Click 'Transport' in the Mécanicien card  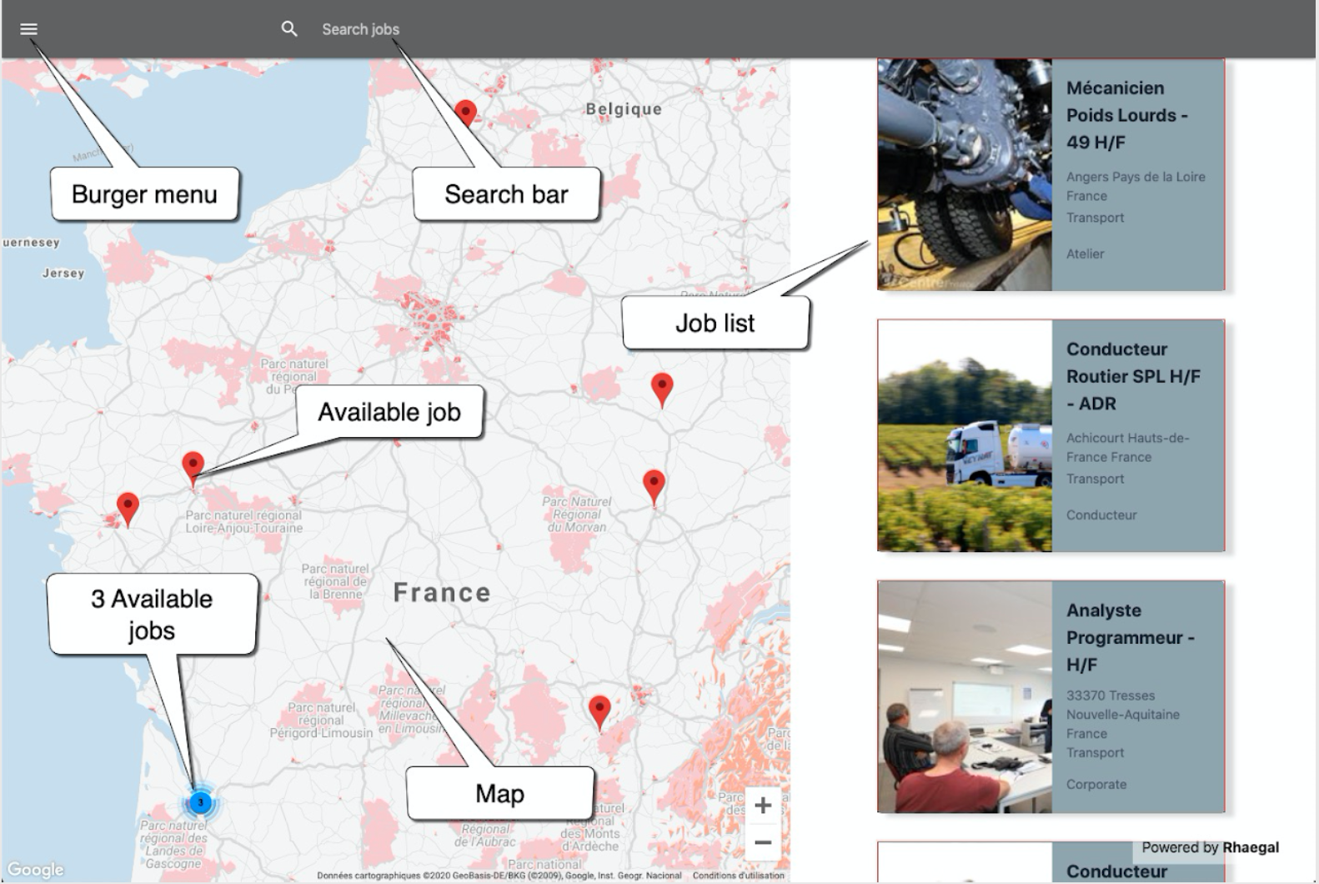point(1095,218)
